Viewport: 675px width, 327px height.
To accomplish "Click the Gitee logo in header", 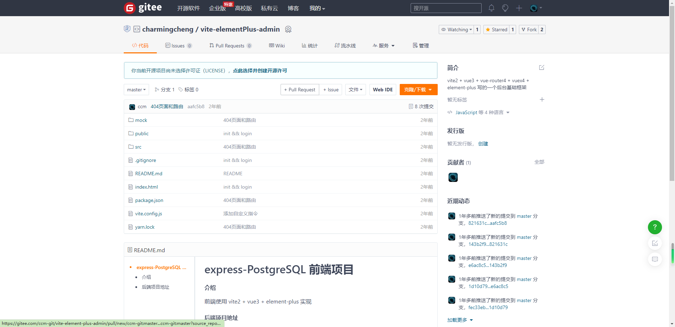I will click(143, 8).
